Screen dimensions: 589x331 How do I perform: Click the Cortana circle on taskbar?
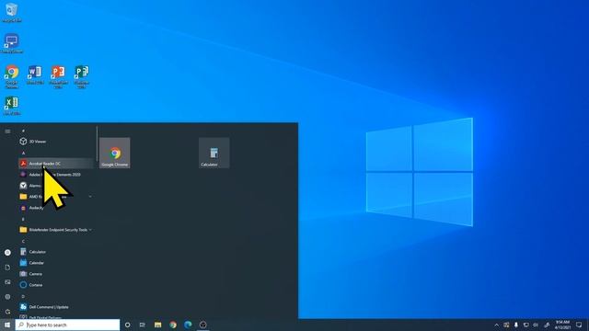pos(127,325)
